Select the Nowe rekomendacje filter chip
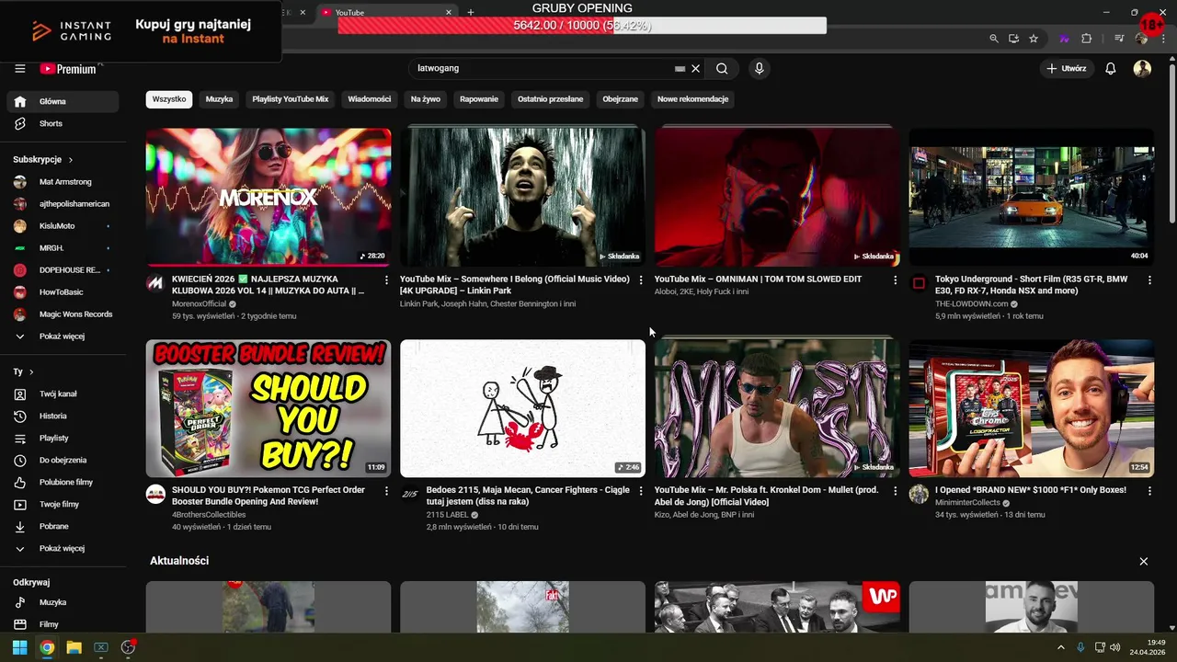The image size is (1177, 662). 692,98
